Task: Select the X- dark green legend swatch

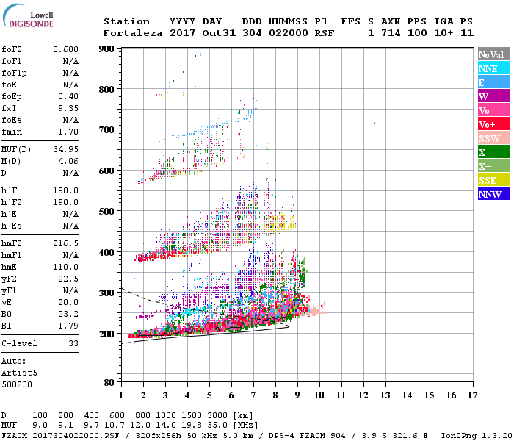Action: tap(493, 152)
